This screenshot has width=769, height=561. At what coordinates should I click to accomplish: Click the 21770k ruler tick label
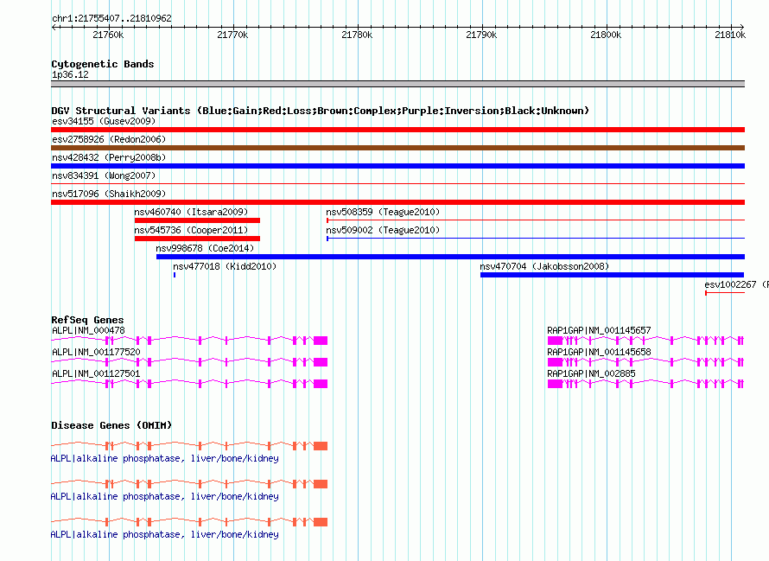[232, 35]
